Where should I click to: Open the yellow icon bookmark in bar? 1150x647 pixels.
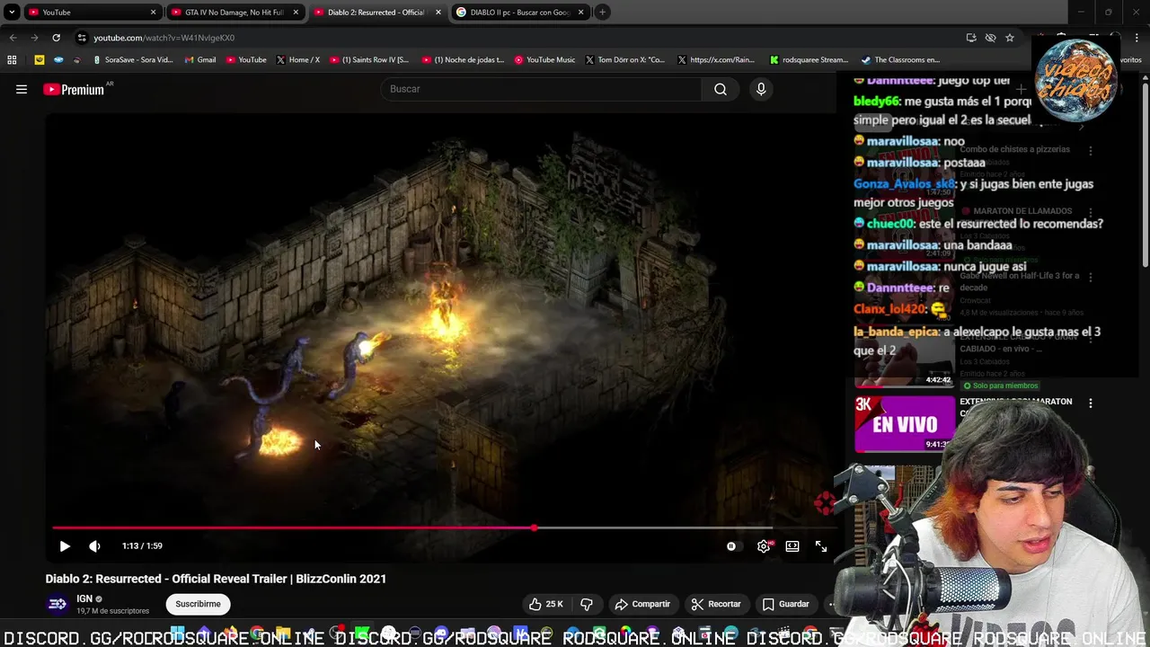40,60
